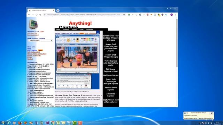
Task: Bookmark this page with the star icon
Action: [x=124, y=15]
